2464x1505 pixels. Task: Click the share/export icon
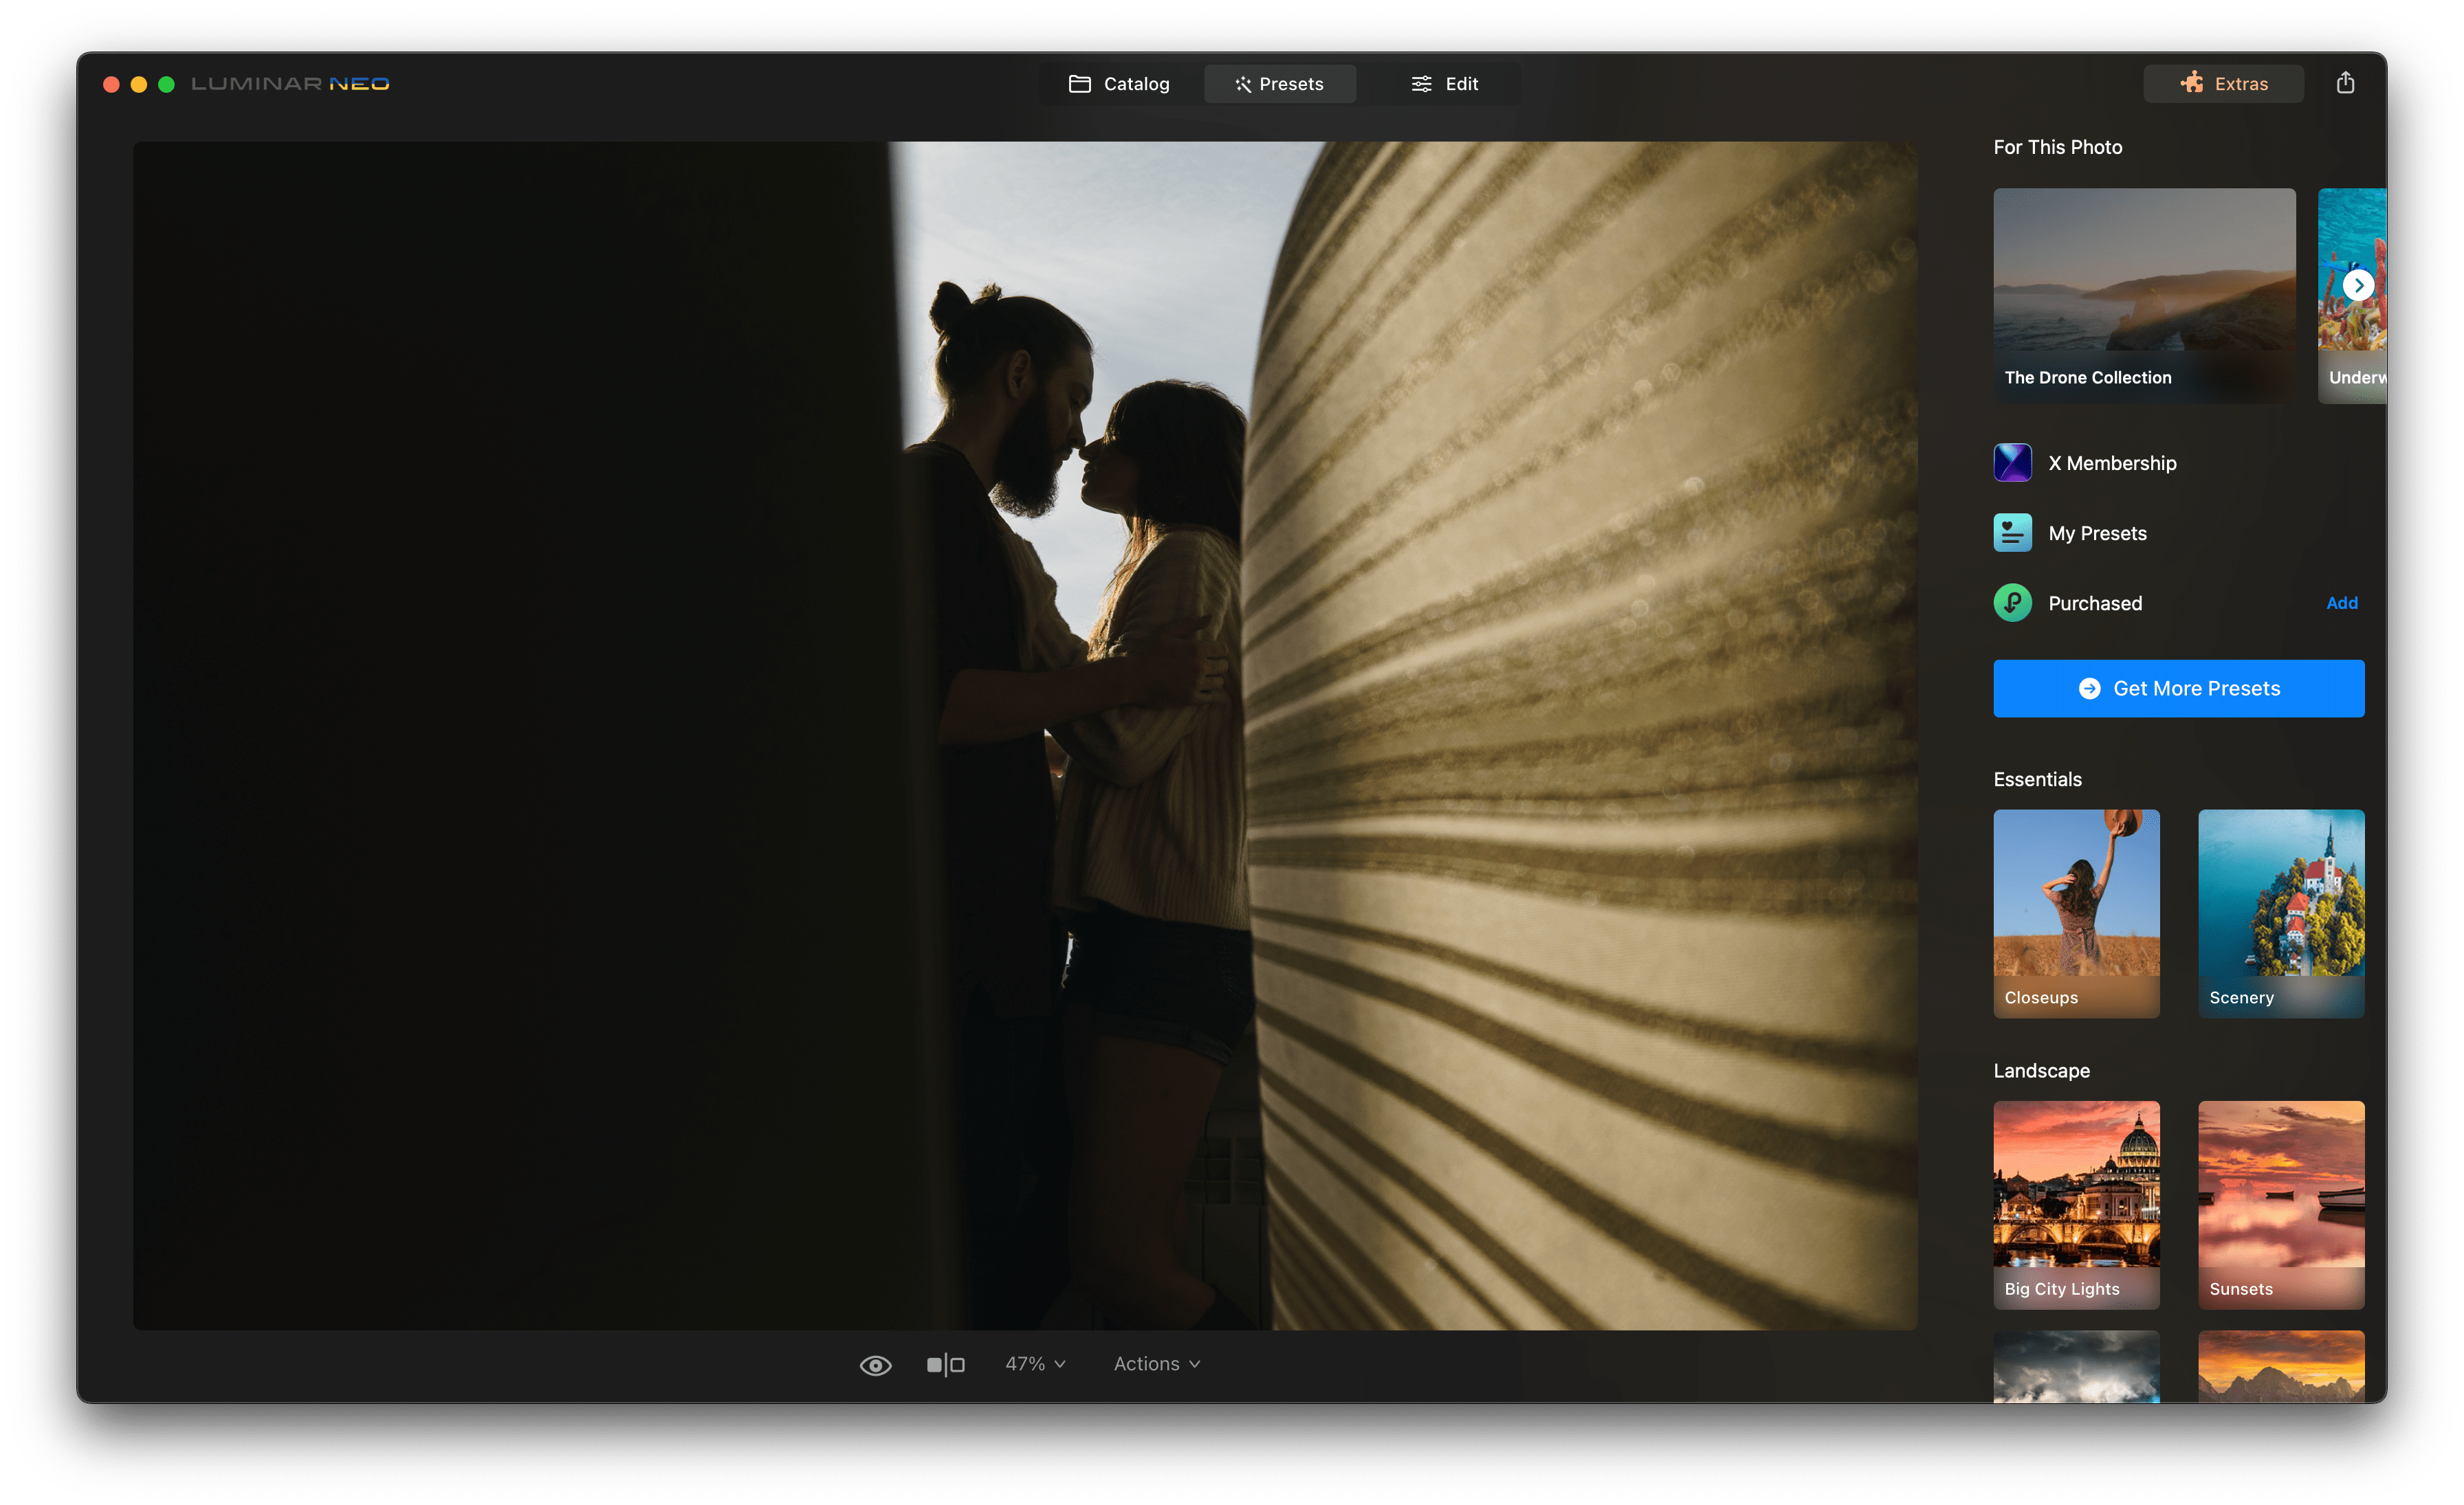[2345, 83]
